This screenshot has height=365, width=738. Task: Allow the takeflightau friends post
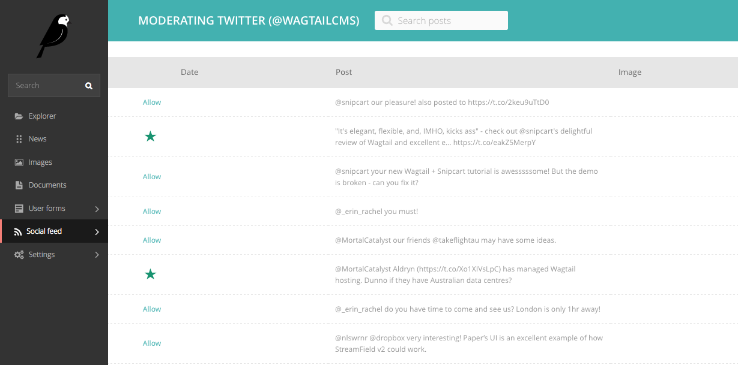tap(152, 240)
